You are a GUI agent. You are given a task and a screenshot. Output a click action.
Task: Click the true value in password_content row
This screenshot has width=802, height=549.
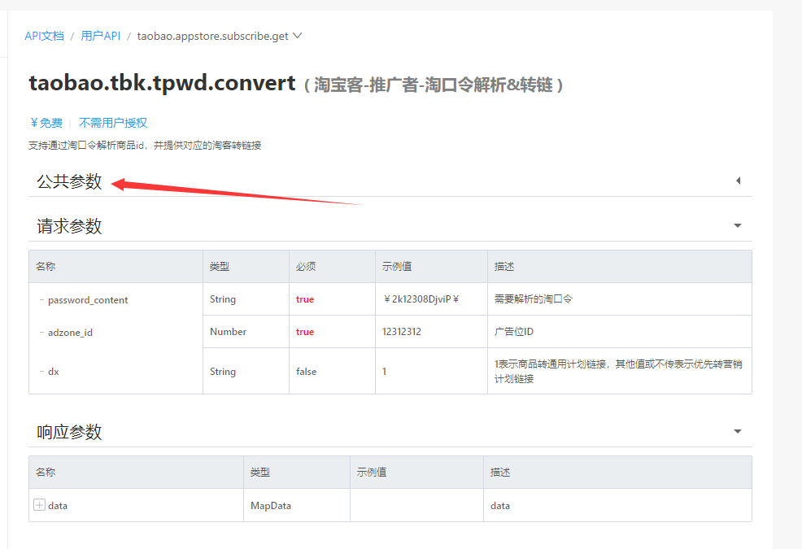[305, 299]
